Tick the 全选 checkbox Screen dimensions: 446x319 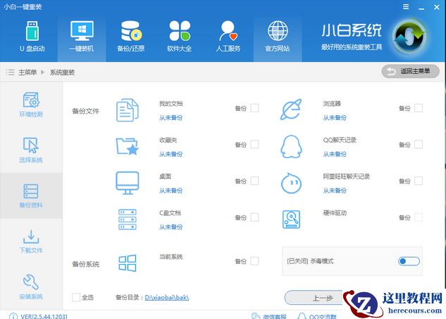76,297
